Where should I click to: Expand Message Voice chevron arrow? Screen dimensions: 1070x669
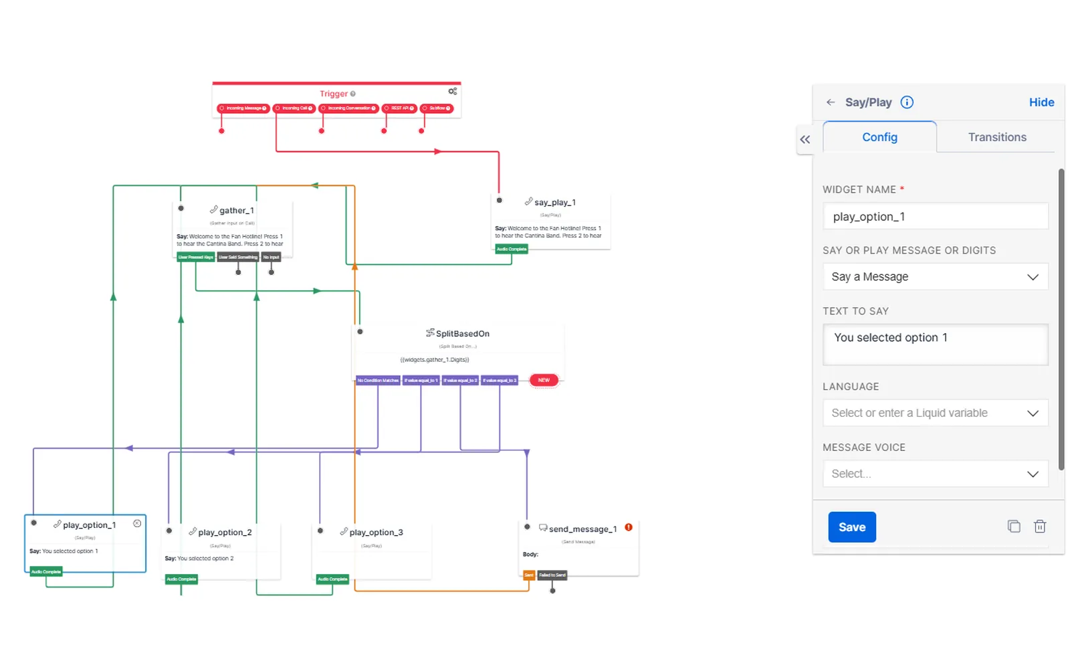(x=1033, y=474)
